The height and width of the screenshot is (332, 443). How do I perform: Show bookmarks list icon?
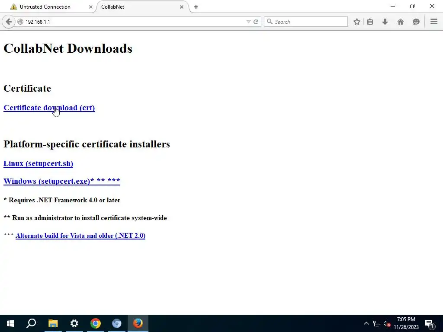370,22
